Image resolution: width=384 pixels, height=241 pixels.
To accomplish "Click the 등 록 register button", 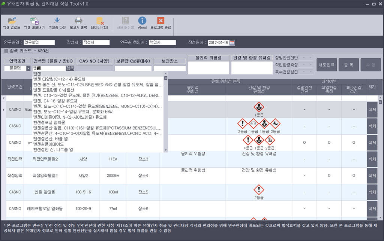I will [349, 65].
